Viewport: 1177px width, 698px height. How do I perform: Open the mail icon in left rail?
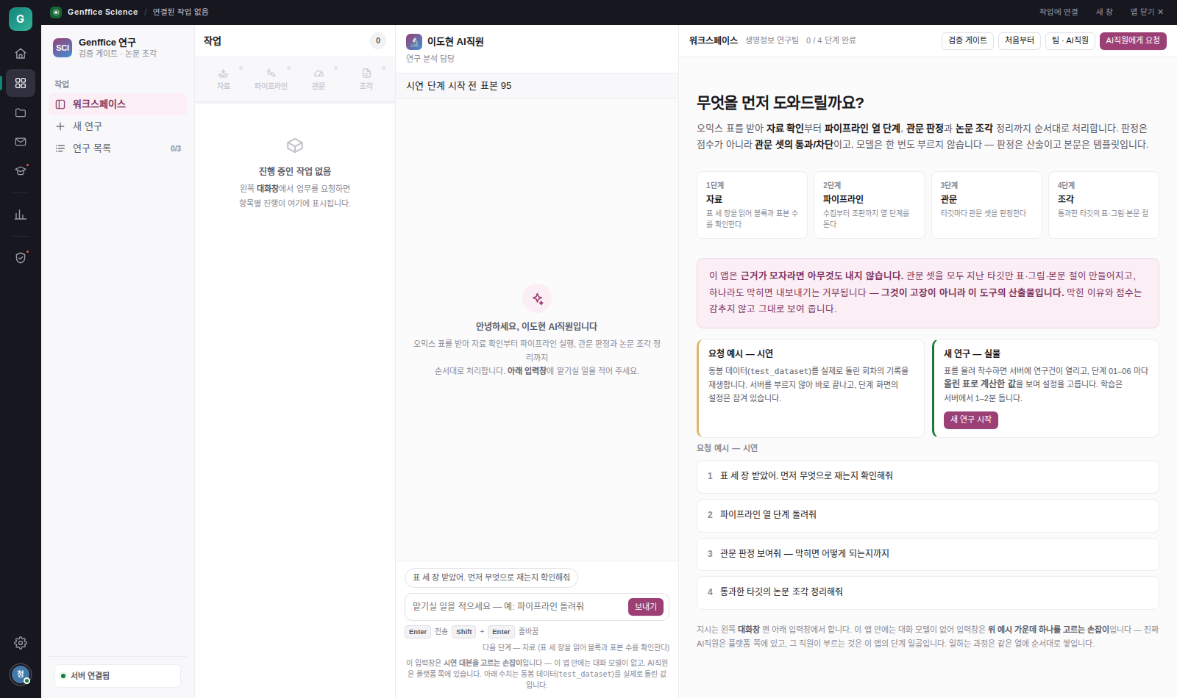21,142
